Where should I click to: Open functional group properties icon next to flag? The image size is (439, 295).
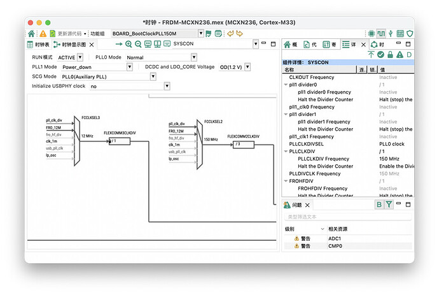click(x=218, y=34)
